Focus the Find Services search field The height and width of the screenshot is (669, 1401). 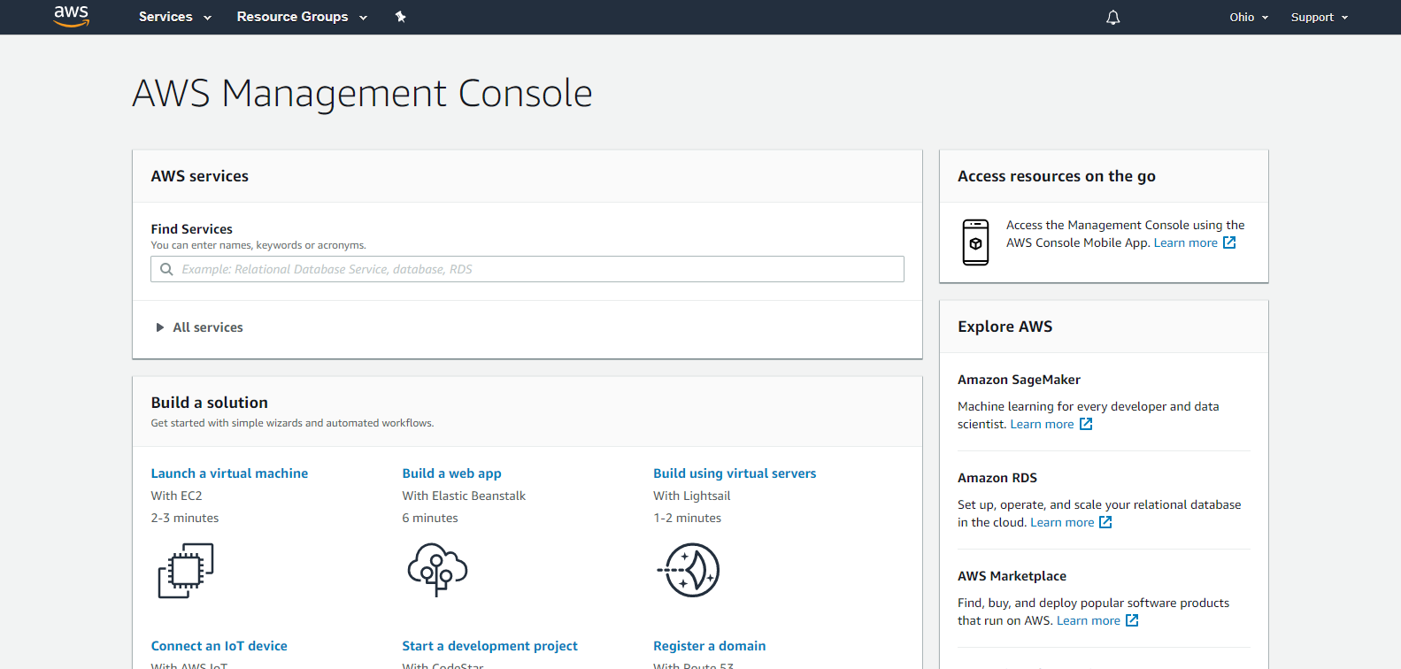(527, 269)
